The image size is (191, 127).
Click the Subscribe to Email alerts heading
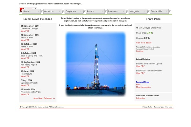tap(147, 96)
